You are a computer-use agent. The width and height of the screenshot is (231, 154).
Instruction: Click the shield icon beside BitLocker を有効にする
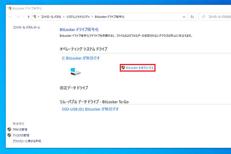coord(123,67)
